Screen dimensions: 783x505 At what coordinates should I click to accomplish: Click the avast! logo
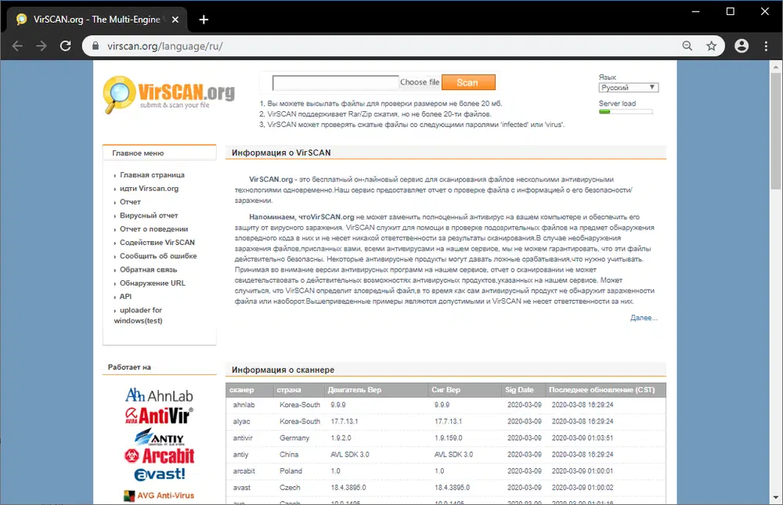point(160,474)
